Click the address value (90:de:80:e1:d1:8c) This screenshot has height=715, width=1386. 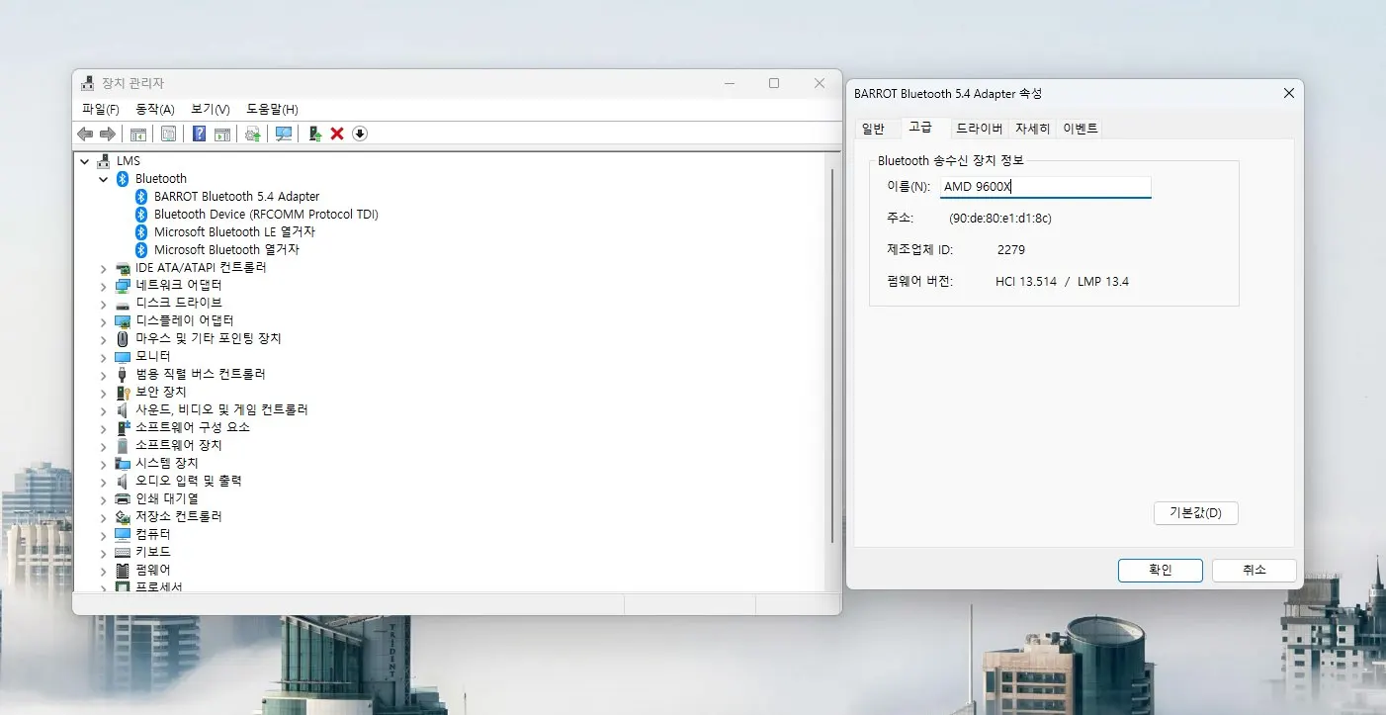1000,219
